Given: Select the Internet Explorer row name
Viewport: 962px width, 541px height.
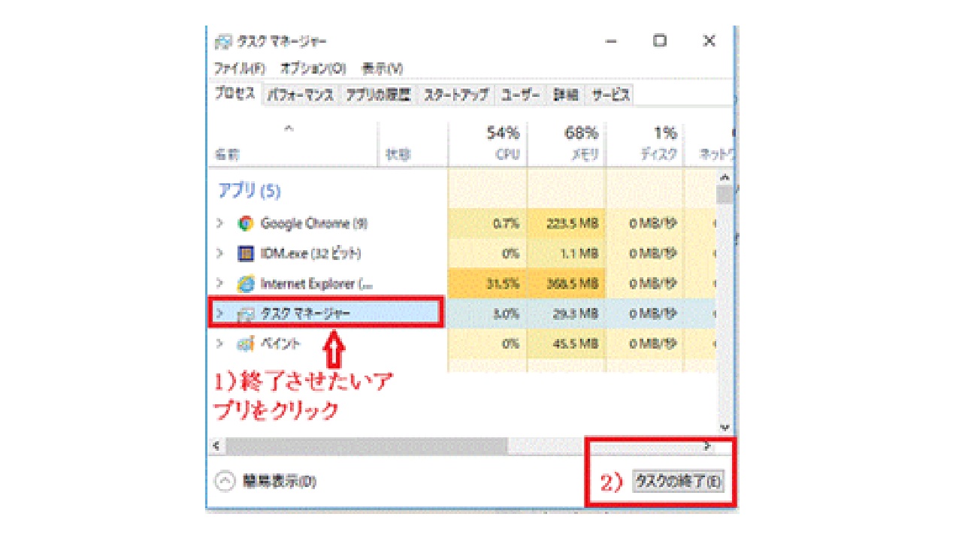Looking at the screenshot, I should (x=316, y=284).
